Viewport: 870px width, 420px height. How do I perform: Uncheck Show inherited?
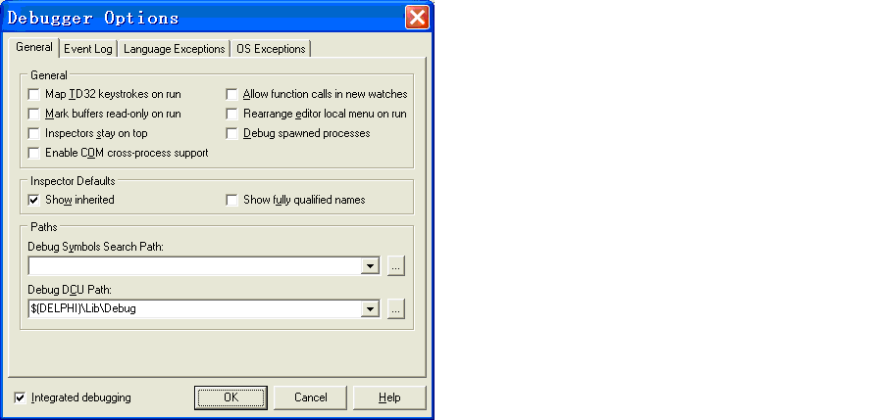[x=34, y=200]
